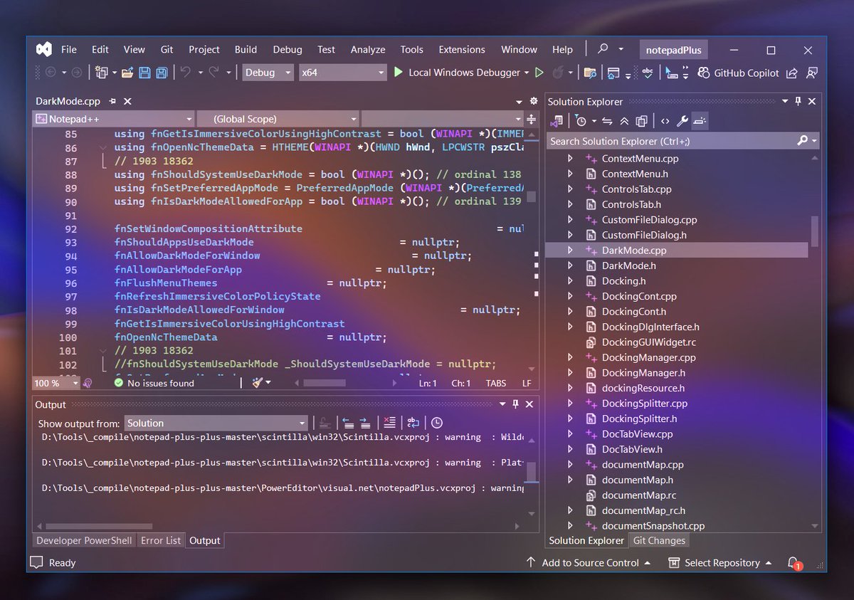Click the Search Solution Explorer input field
854x600 pixels.
671,141
